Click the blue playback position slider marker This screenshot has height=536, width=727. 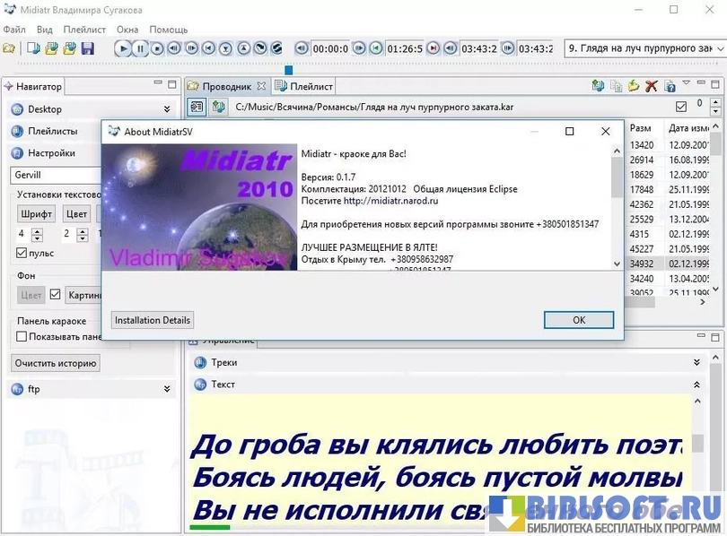point(289,69)
